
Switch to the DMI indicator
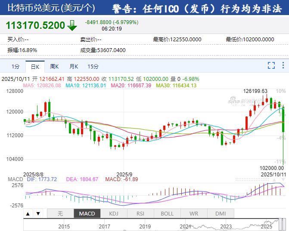tap(221, 213)
